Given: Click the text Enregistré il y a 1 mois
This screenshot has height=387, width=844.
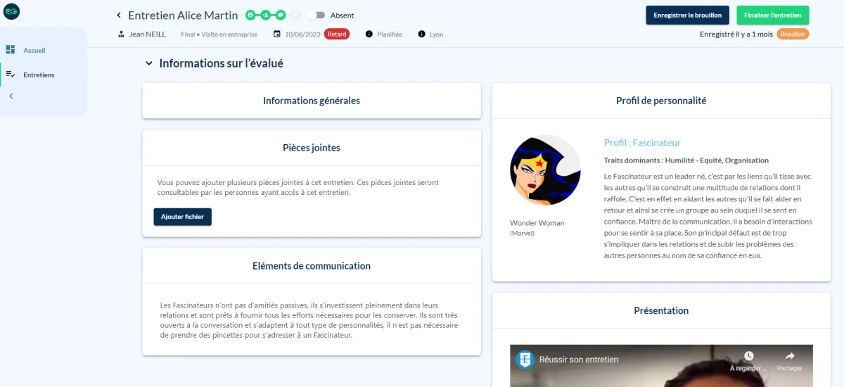Looking at the screenshot, I should point(736,34).
